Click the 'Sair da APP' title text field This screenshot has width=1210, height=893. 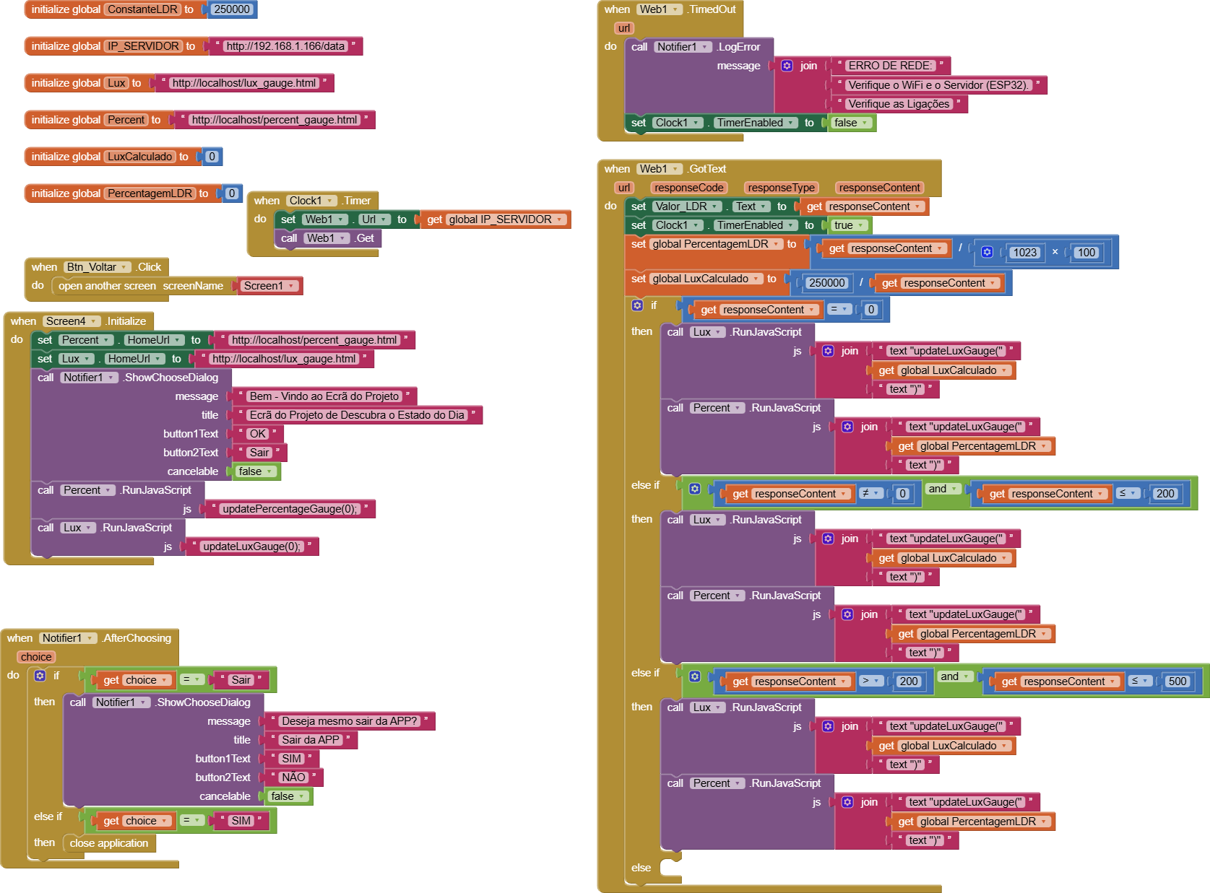(x=311, y=740)
